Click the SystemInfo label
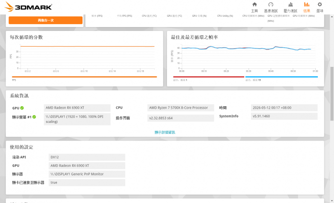Image resolution: width=334 pixels, height=203 pixels. tap(229, 116)
